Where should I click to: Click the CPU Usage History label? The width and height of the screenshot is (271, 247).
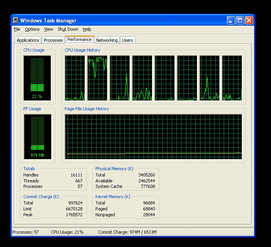point(82,50)
